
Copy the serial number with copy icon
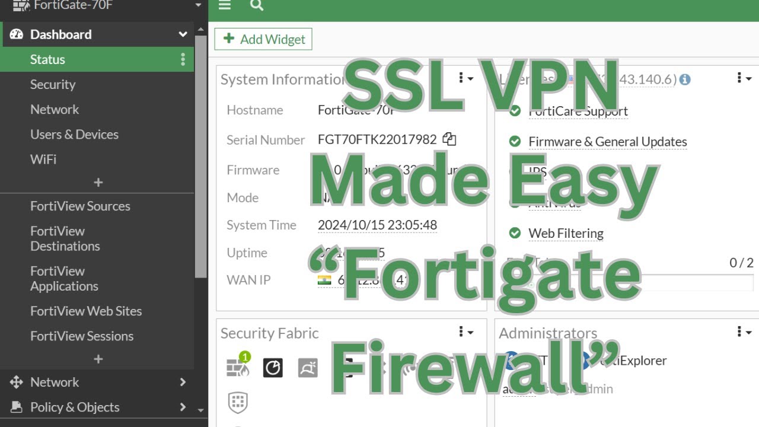449,140
